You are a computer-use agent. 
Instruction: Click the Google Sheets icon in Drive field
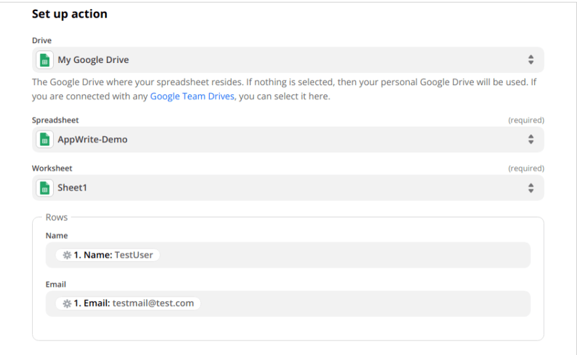coord(45,60)
